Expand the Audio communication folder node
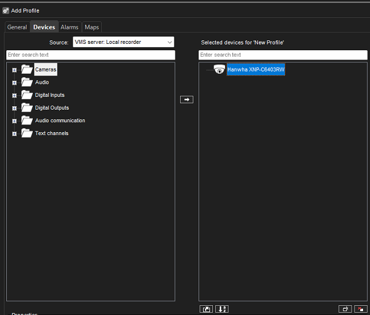The height and width of the screenshot is (315, 370). tap(14, 121)
